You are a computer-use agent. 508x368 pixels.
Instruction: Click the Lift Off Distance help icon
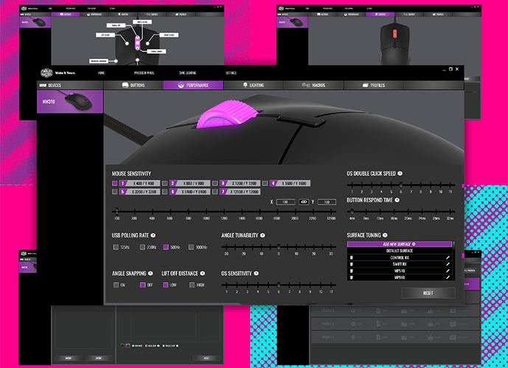coord(203,273)
